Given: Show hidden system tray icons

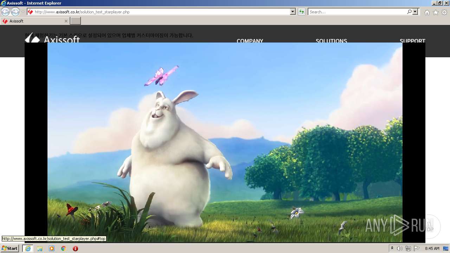Looking at the screenshot, I should tap(392, 248).
